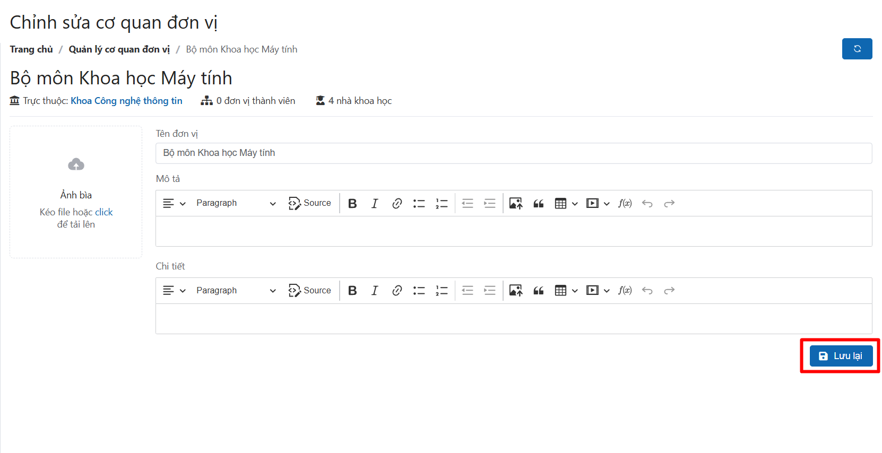Insert image in the Chi tiết editor
Viewport: 882px width, 453px height.
click(516, 290)
